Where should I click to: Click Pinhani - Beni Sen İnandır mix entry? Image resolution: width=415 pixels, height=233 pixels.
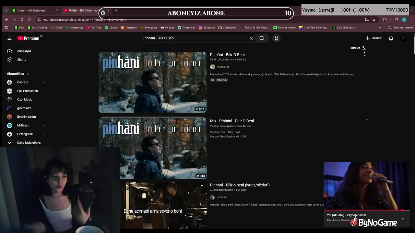click(x=228, y=137)
